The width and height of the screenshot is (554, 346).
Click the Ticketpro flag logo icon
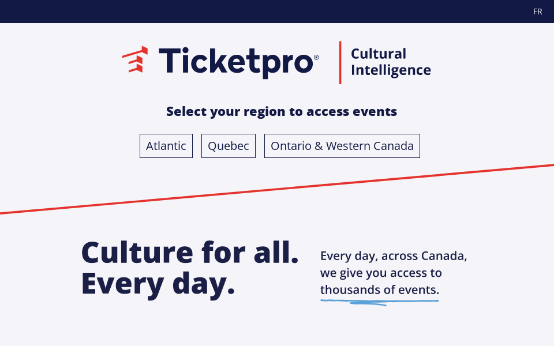pos(134,58)
